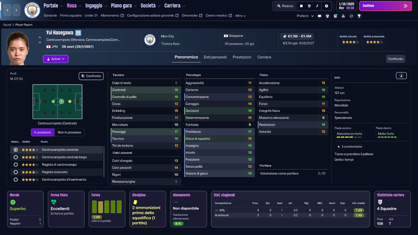The width and height of the screenshot is (418, 235).
Task: Select the Regista di centrocampo role radio button
Action: coord(16,165)
